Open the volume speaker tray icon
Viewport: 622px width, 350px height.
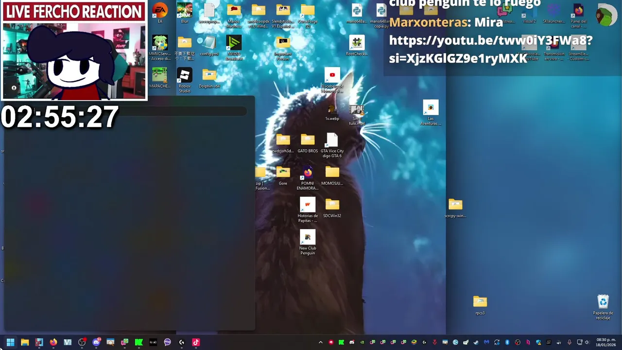coord(587,342)
